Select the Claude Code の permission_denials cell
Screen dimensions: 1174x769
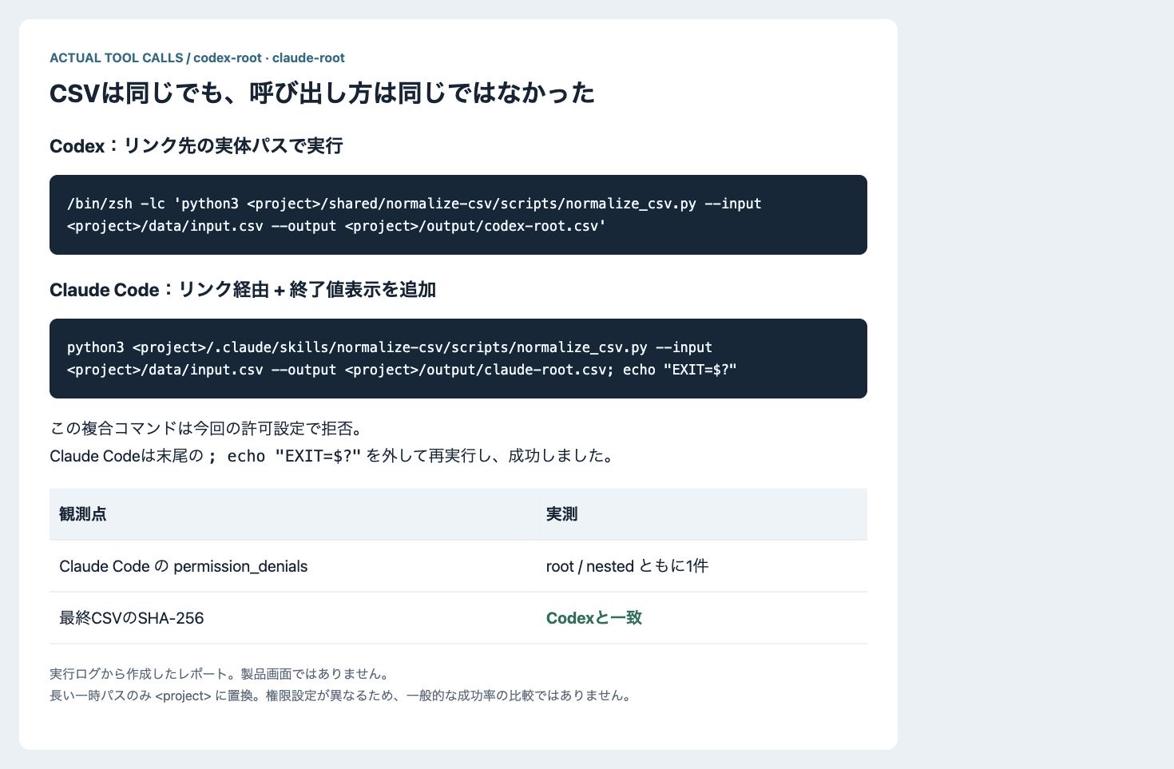point(292,566)
